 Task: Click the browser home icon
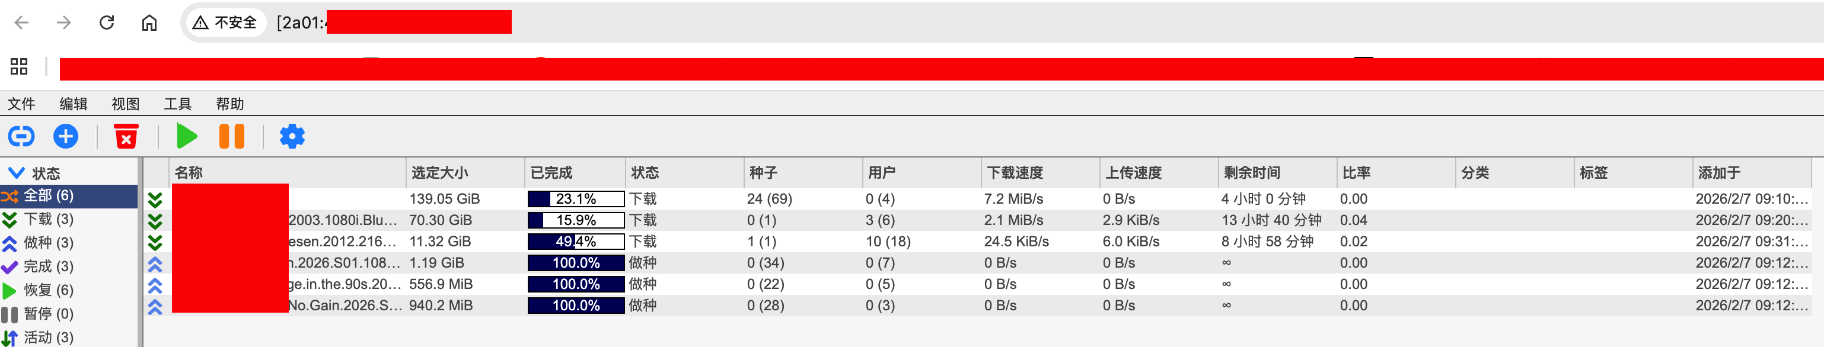149,22
